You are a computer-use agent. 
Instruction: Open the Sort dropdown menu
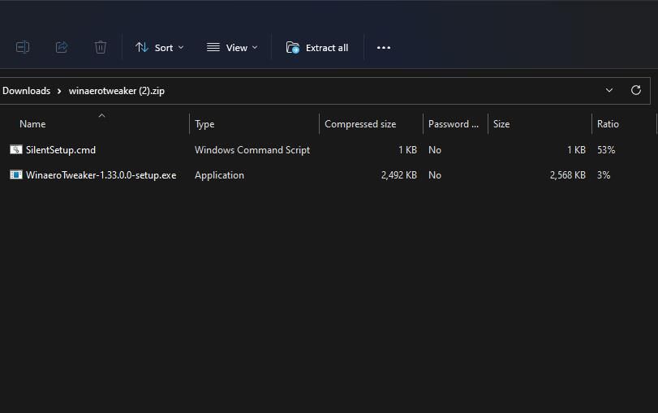(x=159, y=48)
